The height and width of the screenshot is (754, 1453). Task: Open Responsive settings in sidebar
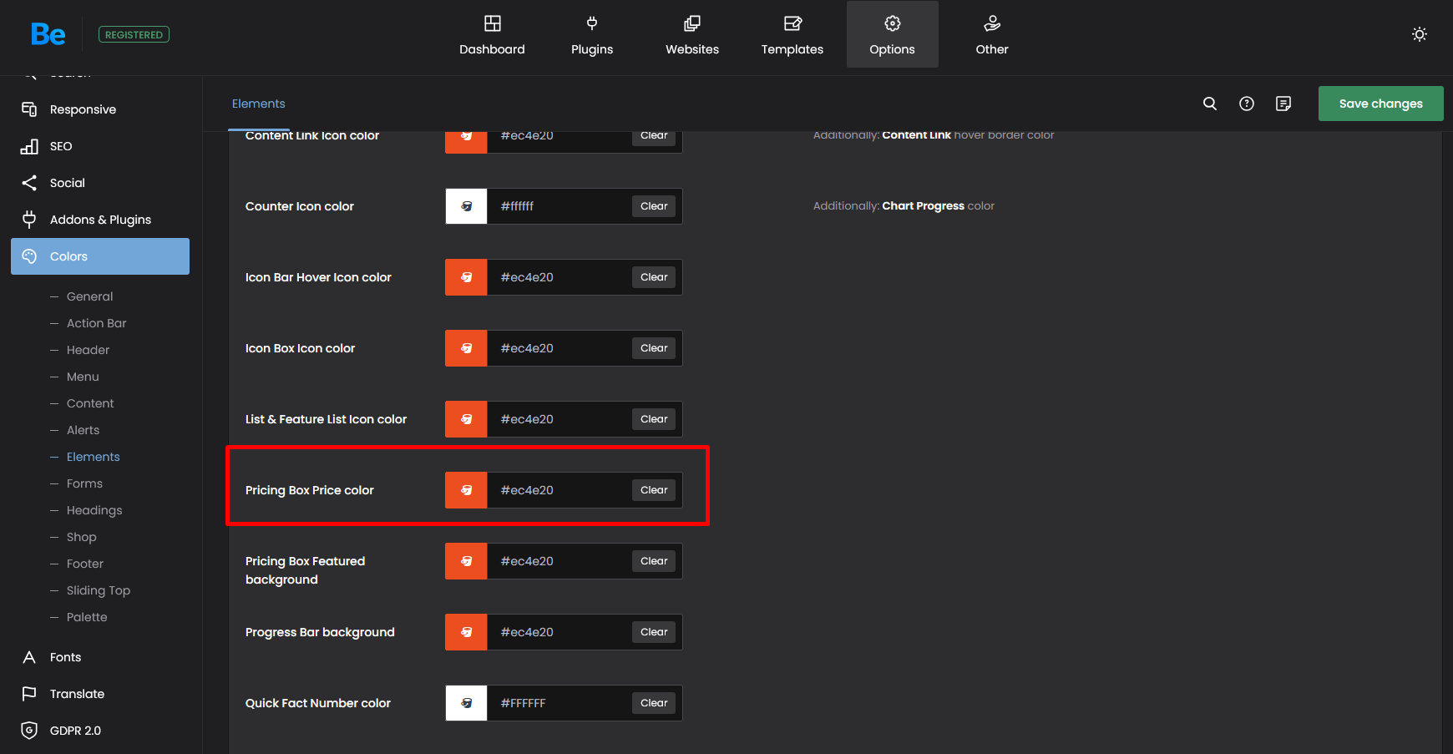tap(83, 109)
